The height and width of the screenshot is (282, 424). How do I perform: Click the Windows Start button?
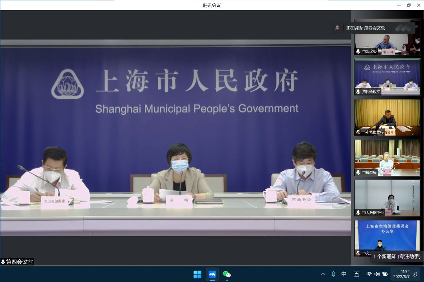point(197,274)
